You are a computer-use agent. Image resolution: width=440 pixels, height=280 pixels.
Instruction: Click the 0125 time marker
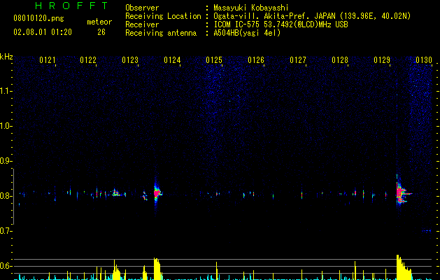pyautogui.click(x=214, y=60)
